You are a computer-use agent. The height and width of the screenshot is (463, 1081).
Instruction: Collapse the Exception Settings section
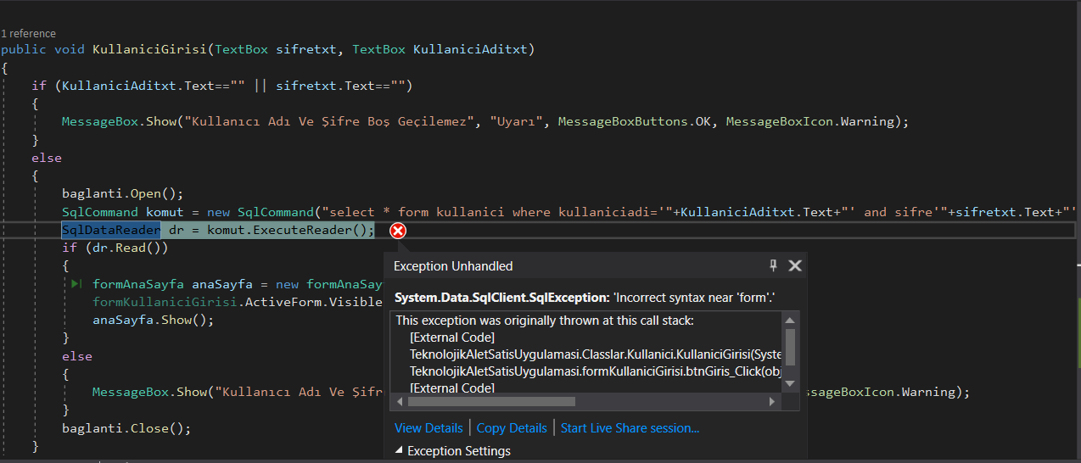pyautogui.click(x=400, y=451)
